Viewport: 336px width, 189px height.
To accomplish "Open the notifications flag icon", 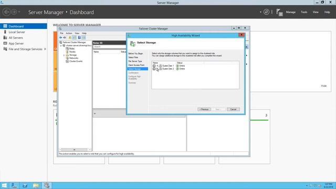I will click(279, 12).
